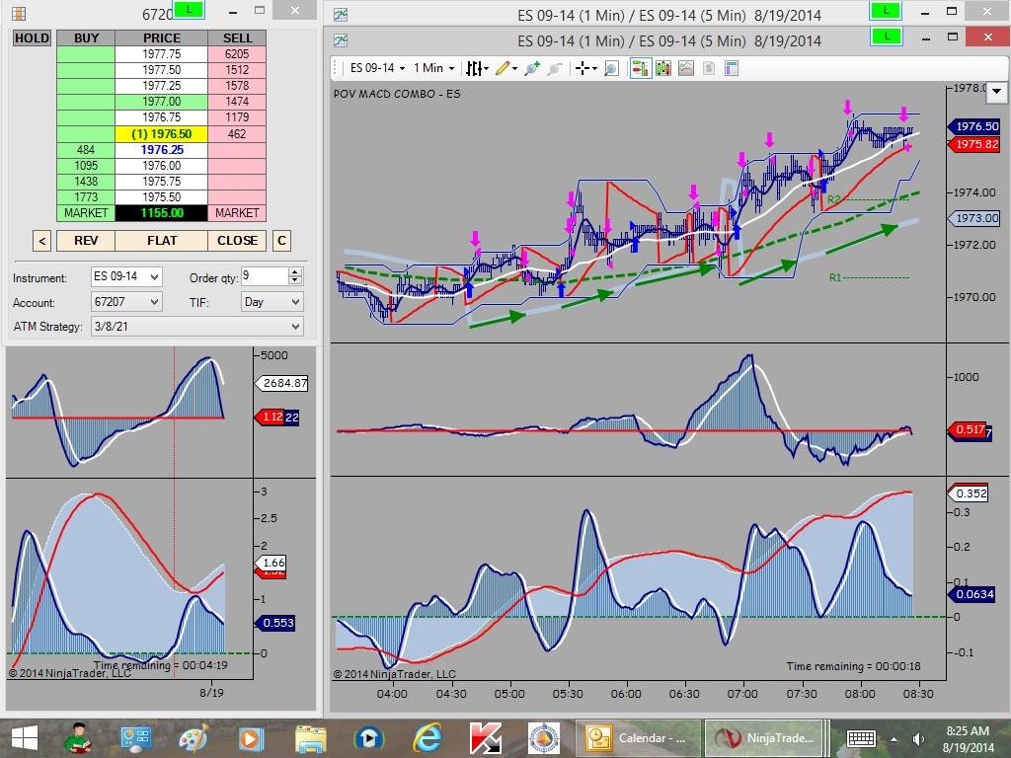Open Internet Explorer from taskbar
This screenshot has width=1011, height=758.
(427, 738)
